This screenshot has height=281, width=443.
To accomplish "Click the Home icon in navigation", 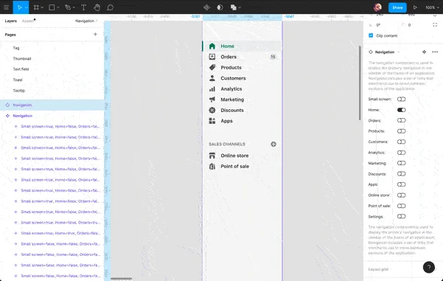I will click(212, 46).
